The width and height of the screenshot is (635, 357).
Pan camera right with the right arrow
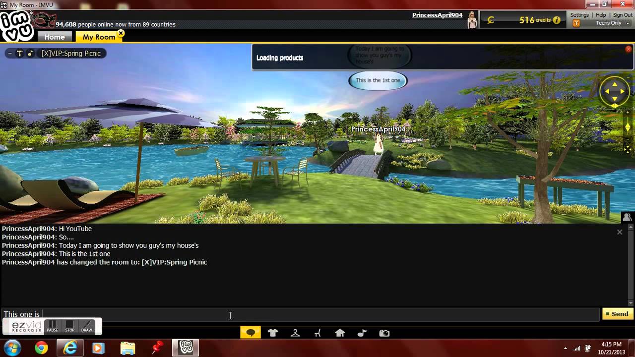pos(622,91)
